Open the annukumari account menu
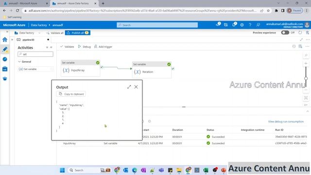Image resolution: width=311 pixels, height=175 pixels. [288, 25]
